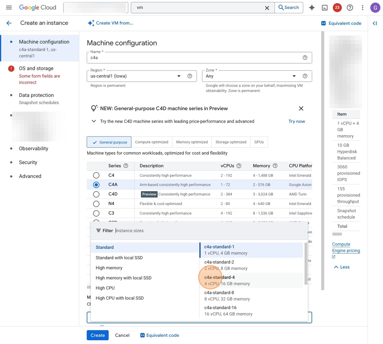Select the C4D series radio button

point(96,194)
